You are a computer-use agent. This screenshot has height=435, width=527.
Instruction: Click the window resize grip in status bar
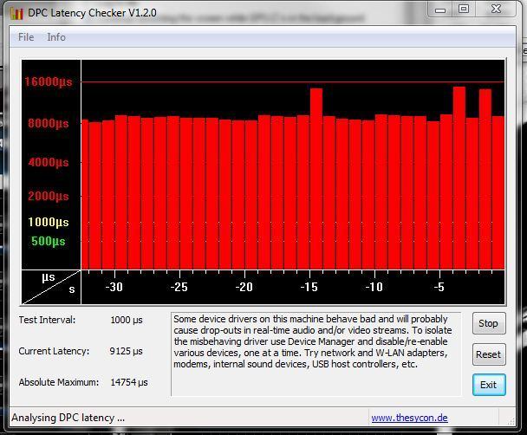(511, 420)
